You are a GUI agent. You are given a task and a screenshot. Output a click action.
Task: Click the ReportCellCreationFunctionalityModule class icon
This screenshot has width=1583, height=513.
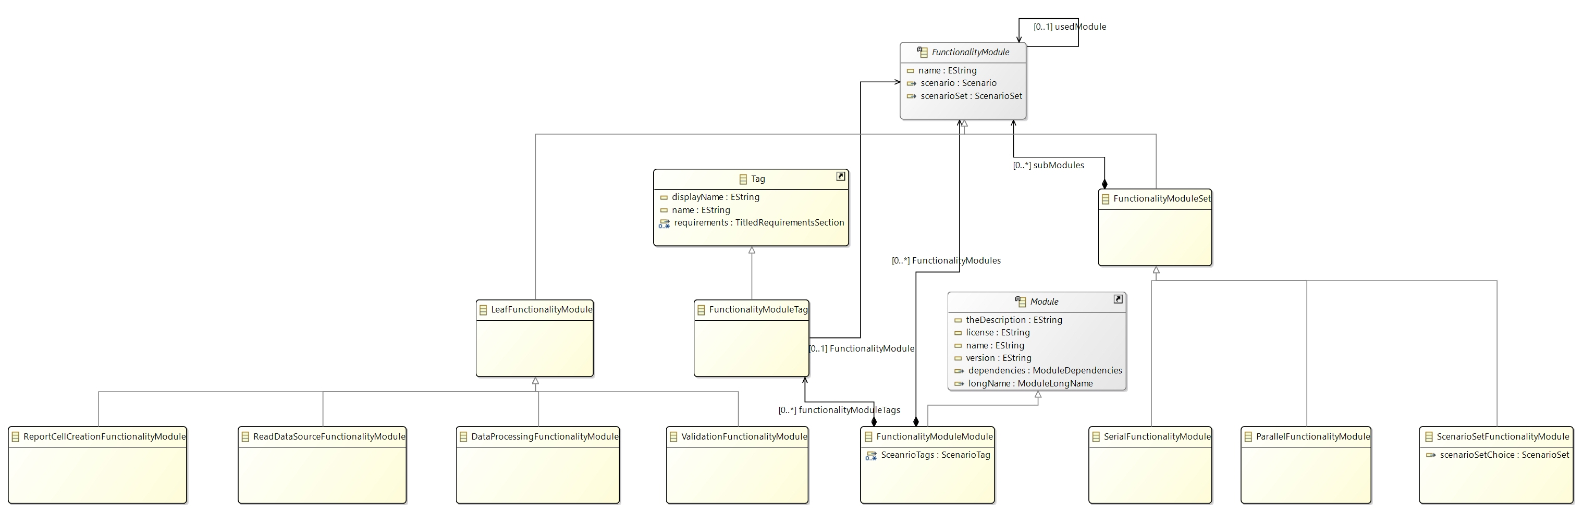pos(15,437)
